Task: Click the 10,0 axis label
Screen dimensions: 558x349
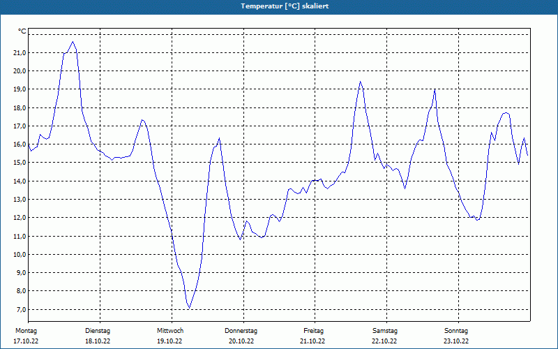Action: point(20,254)
